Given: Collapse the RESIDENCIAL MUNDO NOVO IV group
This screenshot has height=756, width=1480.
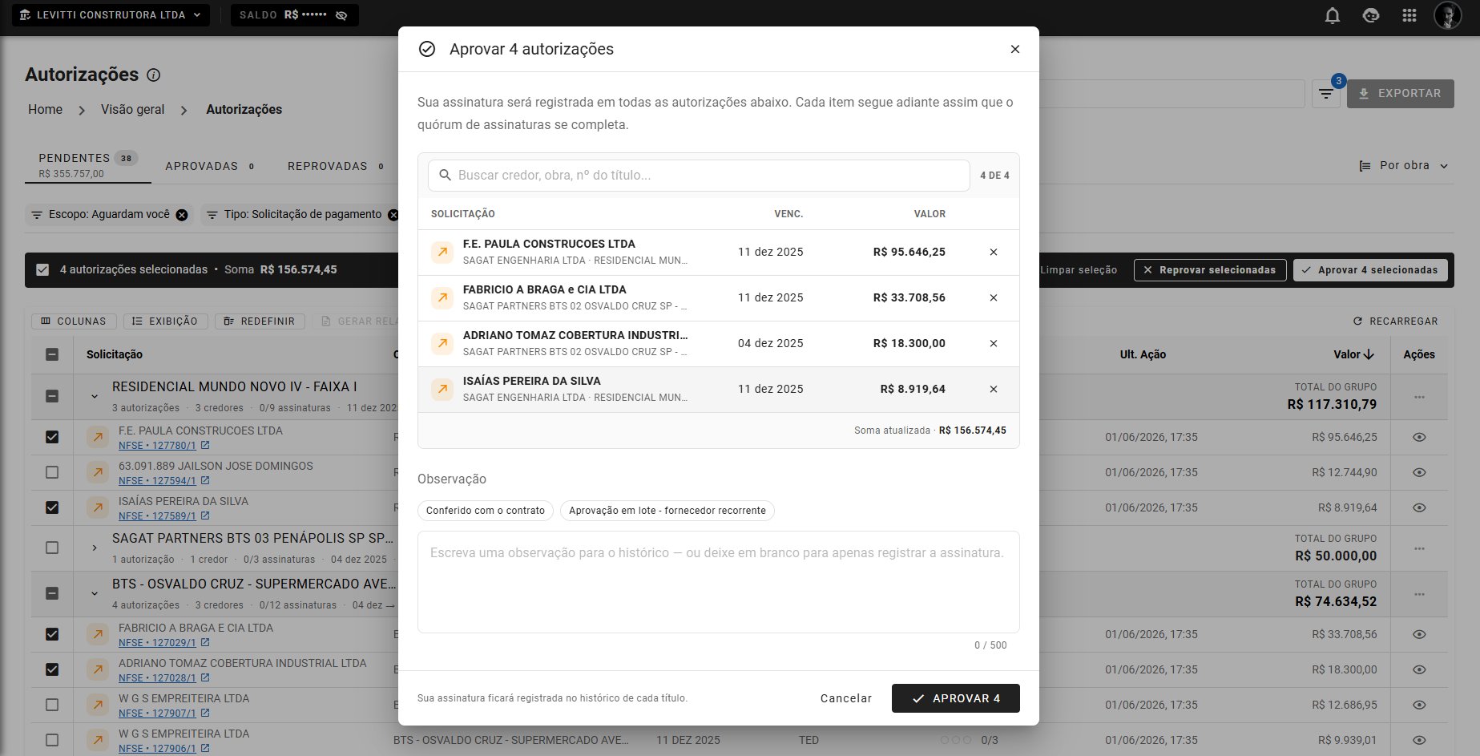Looking at the screenshot, I should click(x=95, y=396).
